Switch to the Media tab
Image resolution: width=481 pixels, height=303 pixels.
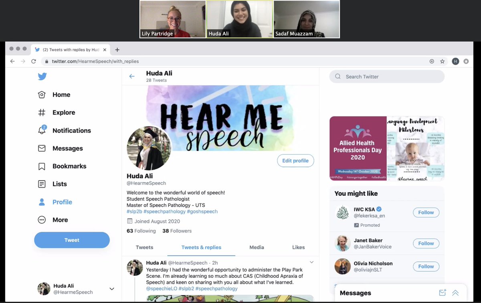257,247
